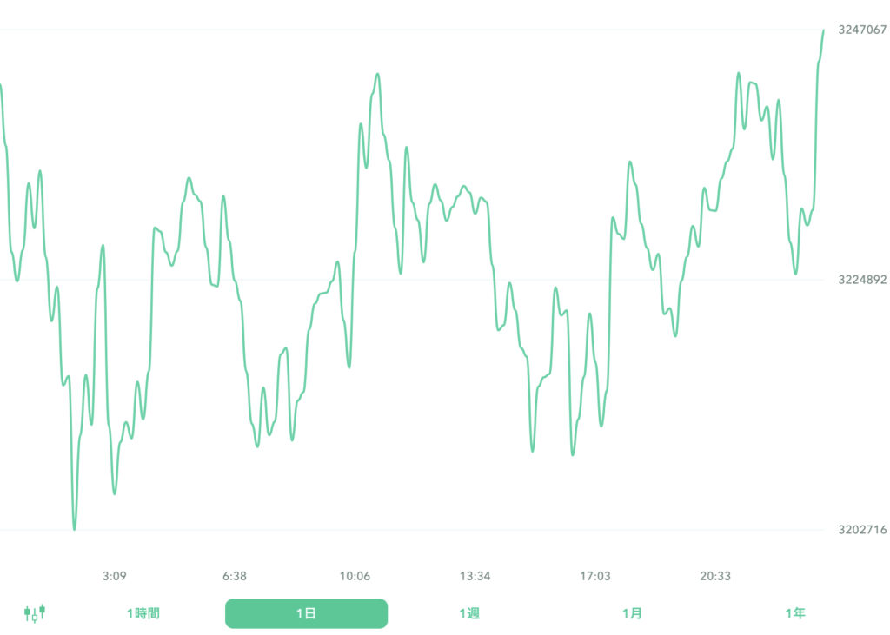Click the price line's final peak at right edge
The width and height of the screenshot is (890, 635).
tap(823, 31)
